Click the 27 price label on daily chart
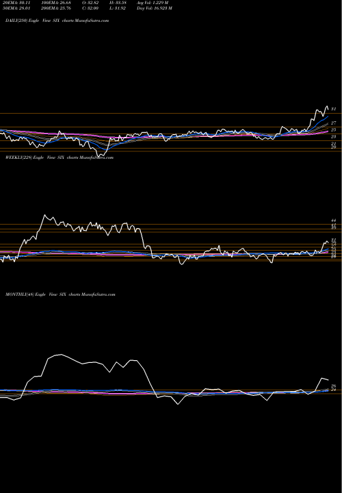The height and width of the screenshot is (493, 342). (x=334, y=123)
